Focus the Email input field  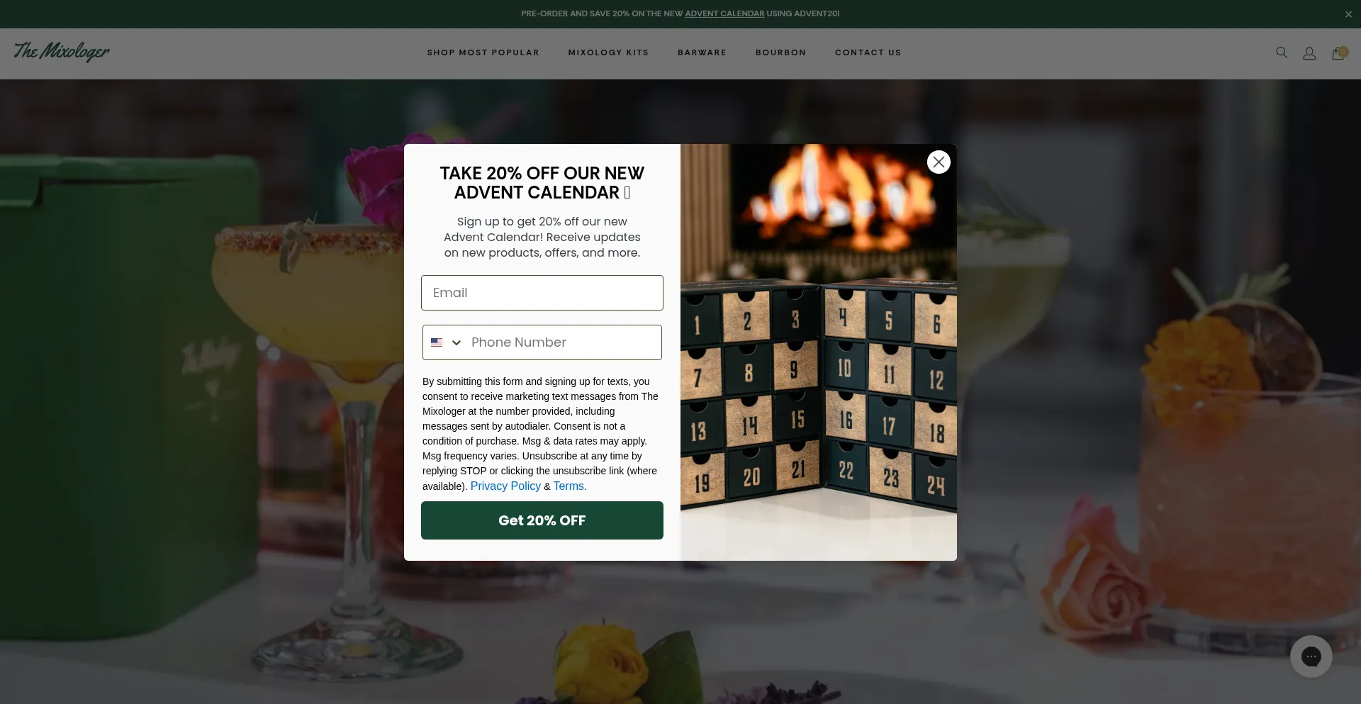(542, 293)
